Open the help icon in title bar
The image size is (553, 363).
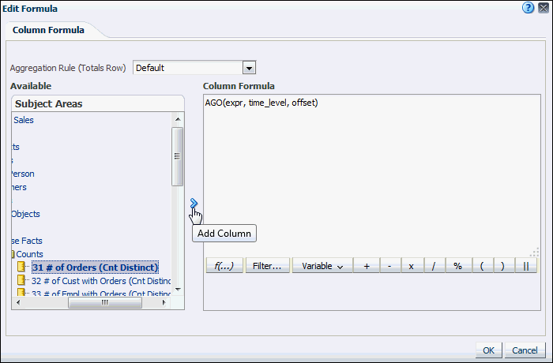(x=528, y=7)
